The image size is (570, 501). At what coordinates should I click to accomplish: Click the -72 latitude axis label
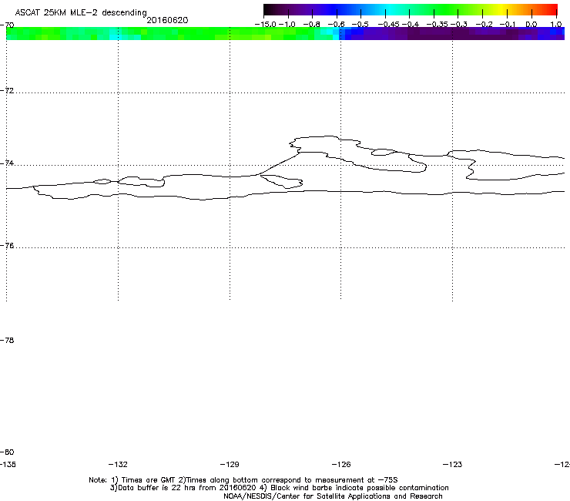(7, 90)
